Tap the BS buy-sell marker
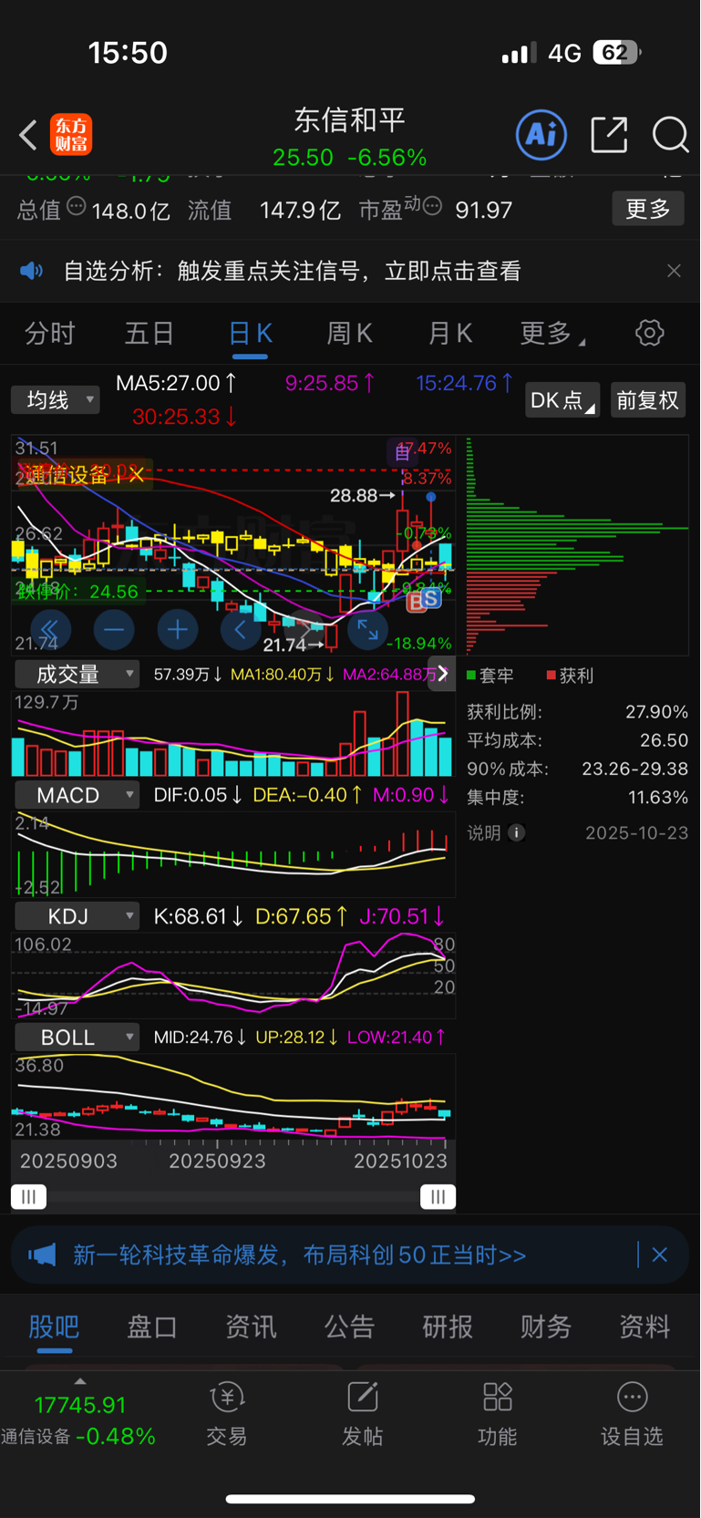 point(424,600)
